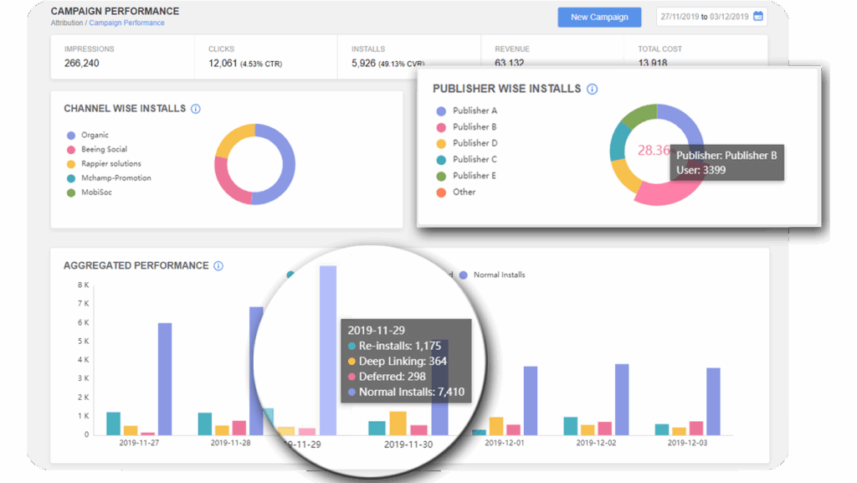The width and height of the screenshot is (857, 483).
Task: Toggle the Rappier solutions legend entry
Action: (104, 163)
